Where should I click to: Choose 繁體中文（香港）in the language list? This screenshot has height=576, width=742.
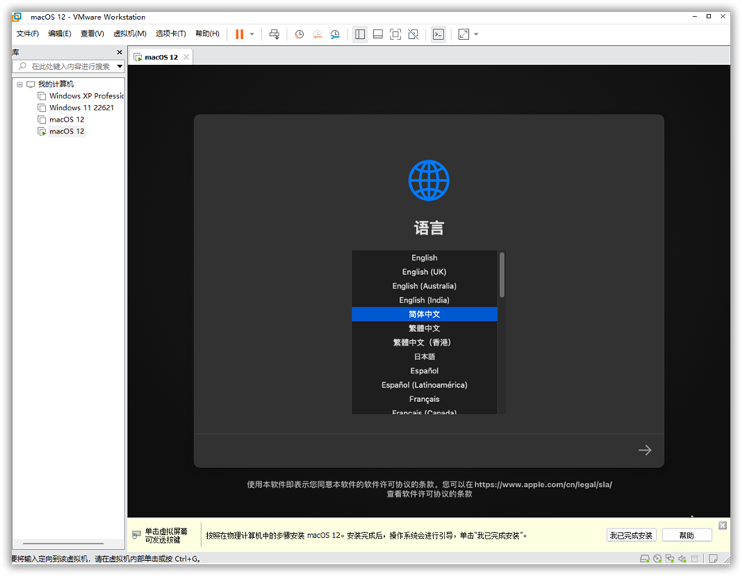pos(425,342)
